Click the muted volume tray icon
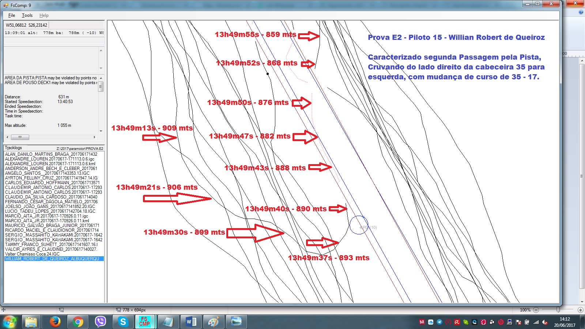The image size is (585, 329). click(x=545, y=322)
